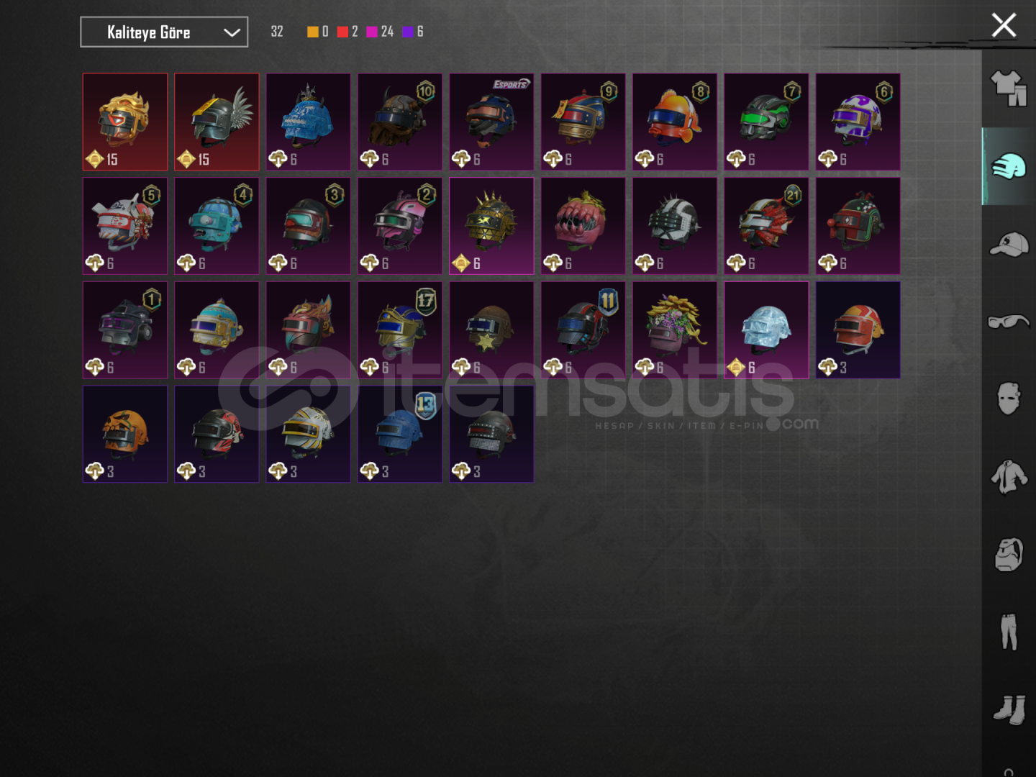The height and width of the screenshot is (777, 1036).
Task: Open the outfits category with the shirt icon
Action: point(1009,88)
